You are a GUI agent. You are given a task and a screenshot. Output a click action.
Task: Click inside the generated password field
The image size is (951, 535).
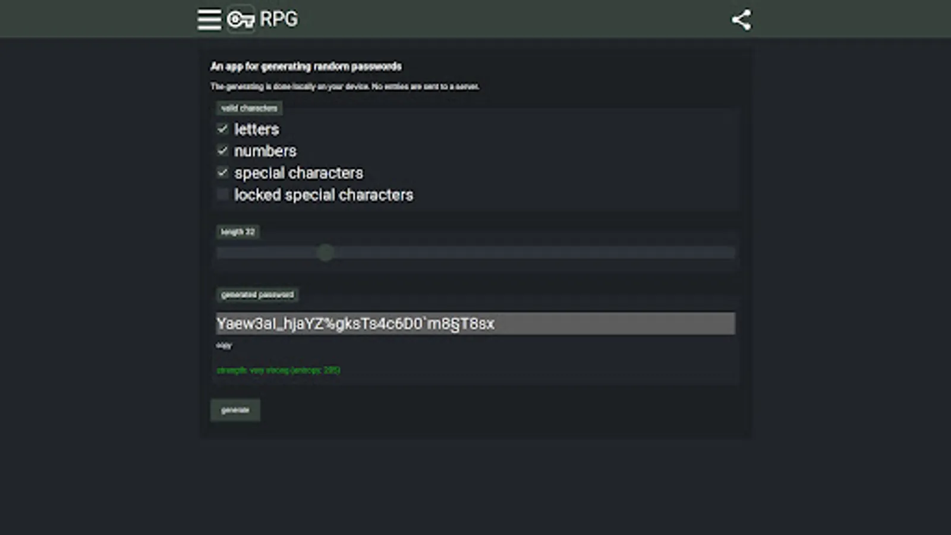[x=475, y=323]
